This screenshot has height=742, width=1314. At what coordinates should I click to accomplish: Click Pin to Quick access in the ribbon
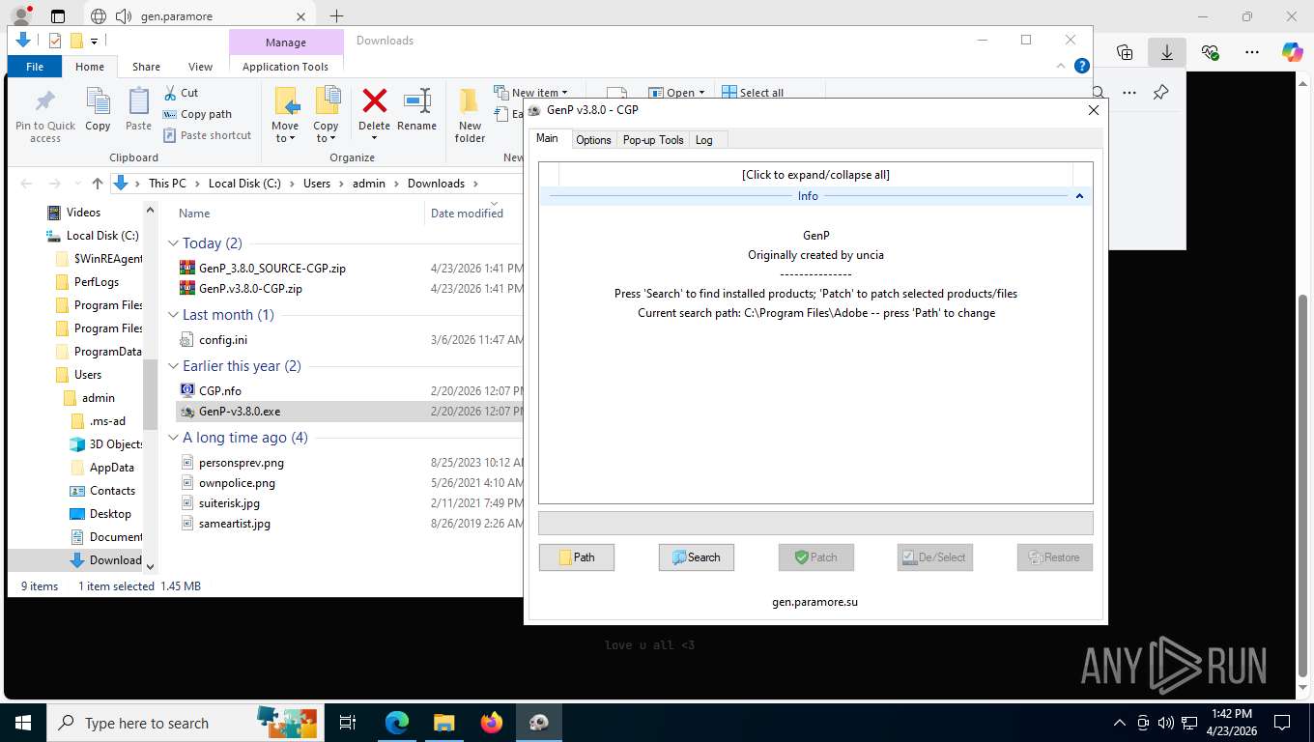(44, 117)
